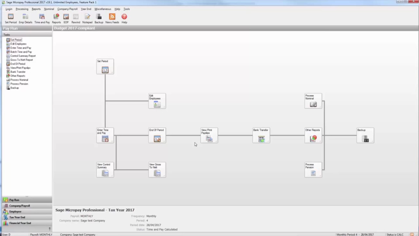Image resolution: width=419 pixels, height=236 pixels.
Task: Click the Monthly Period 4 status bar entry
Action: click(x=355, y=234)
